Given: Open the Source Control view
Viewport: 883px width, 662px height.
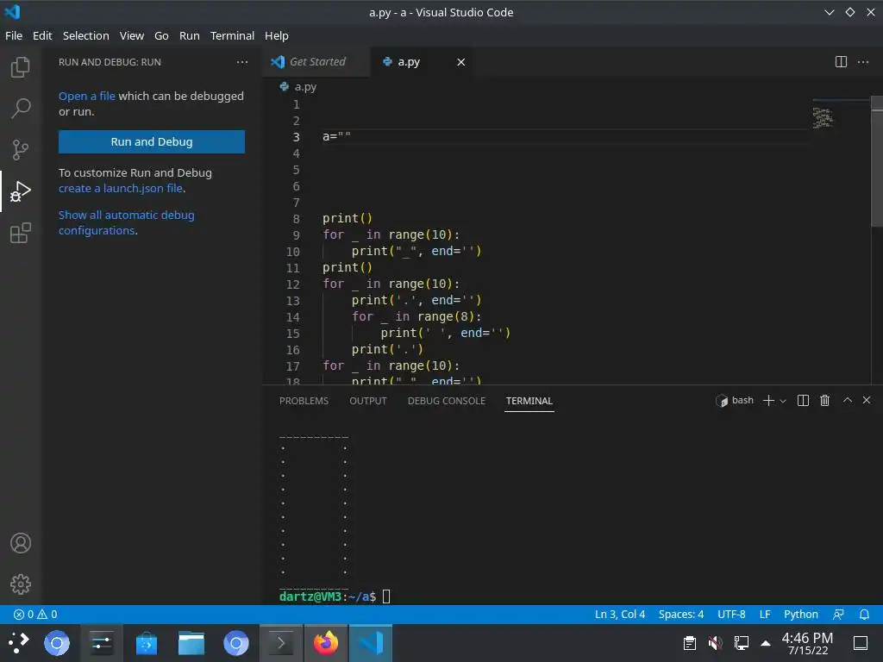Looking at the screenshot, I should pyautogui.click(x=21, y=150).
